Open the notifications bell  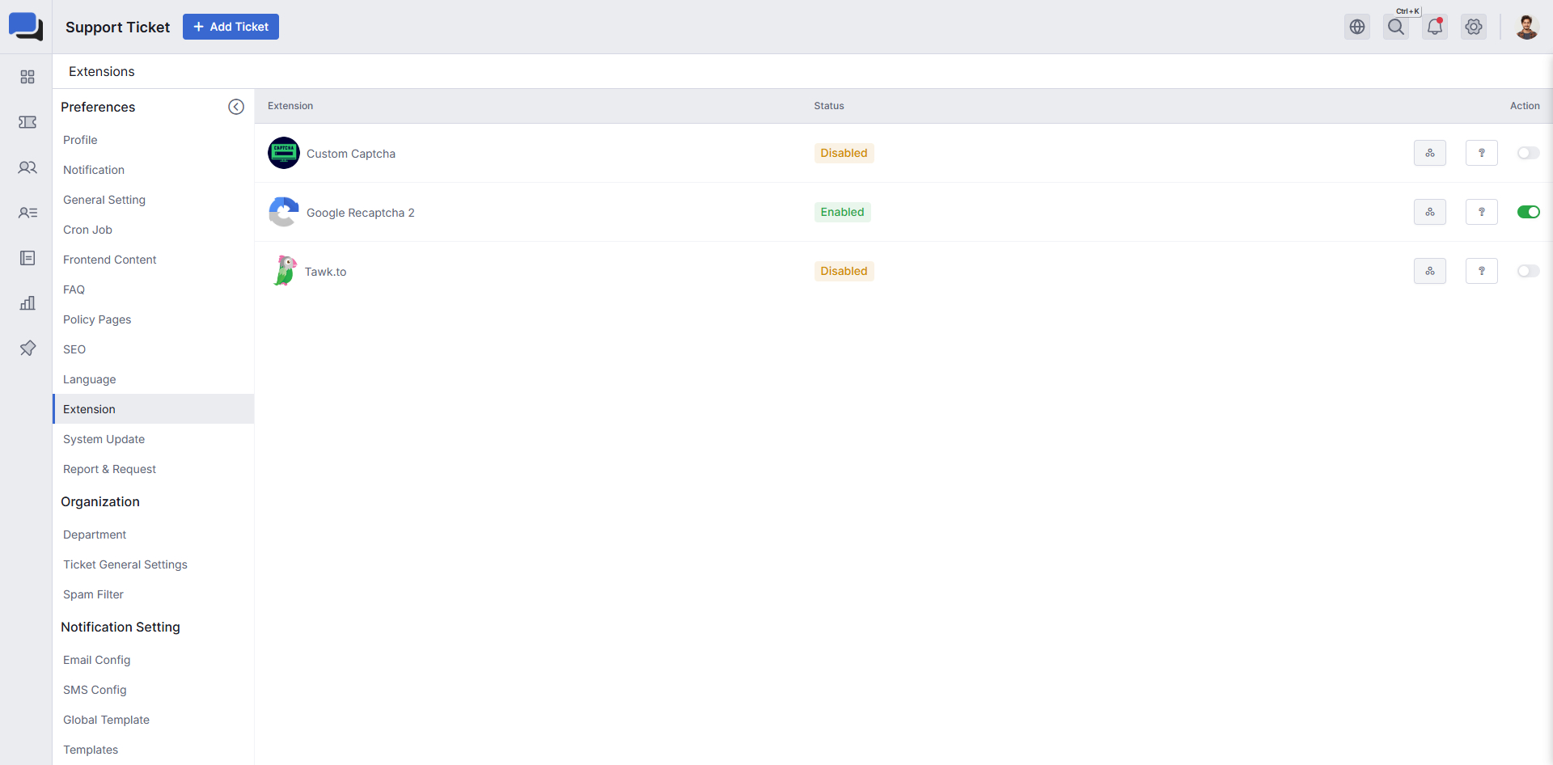(x=1435, y=27)
